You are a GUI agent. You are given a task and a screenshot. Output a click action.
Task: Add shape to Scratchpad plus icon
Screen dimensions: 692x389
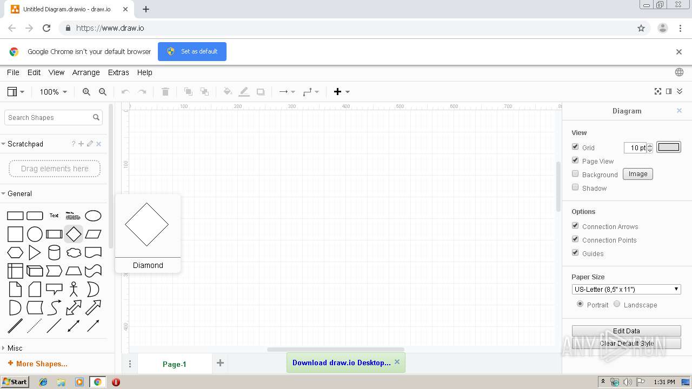coord(81,144)
